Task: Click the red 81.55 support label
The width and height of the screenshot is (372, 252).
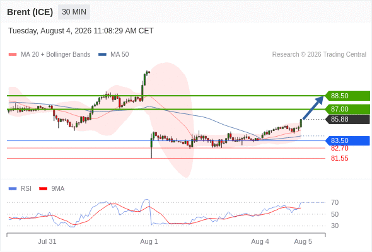Action: (x=339, y=158)
